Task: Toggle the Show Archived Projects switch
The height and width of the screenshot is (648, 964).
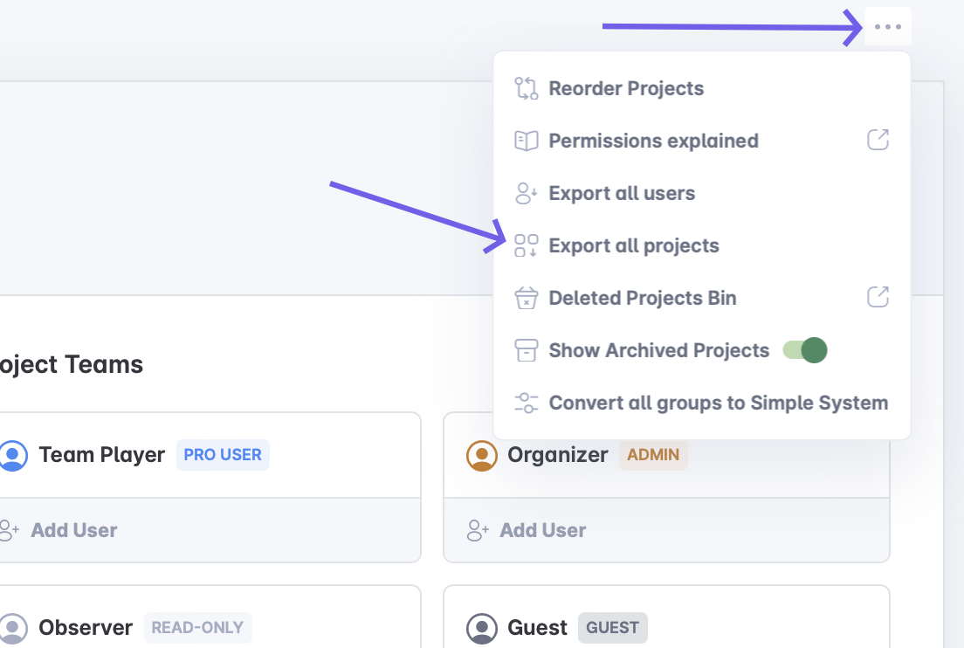Action: (x=804, y=350)
